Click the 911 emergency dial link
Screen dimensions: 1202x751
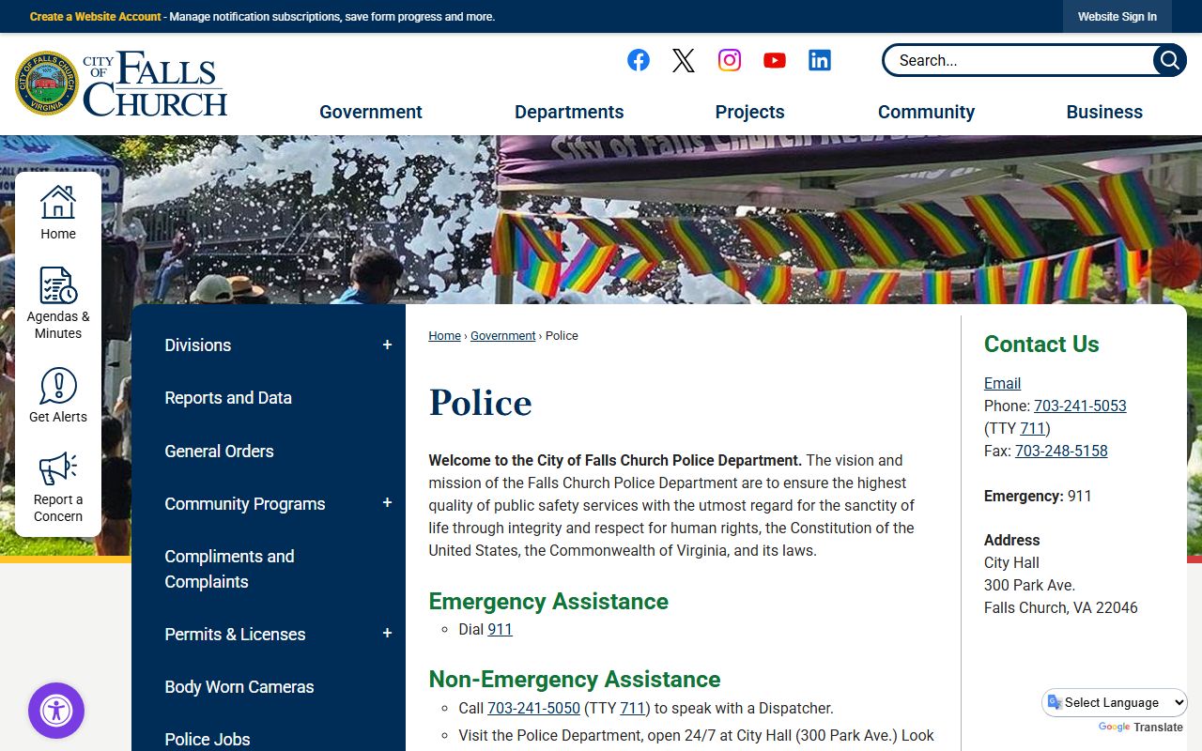500,629
